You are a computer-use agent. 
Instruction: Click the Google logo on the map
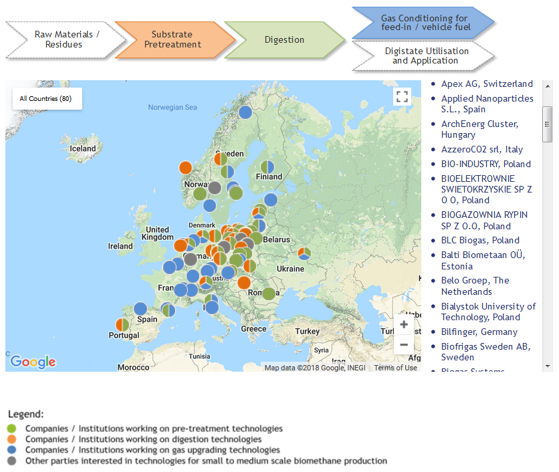(x=33, y=362)
